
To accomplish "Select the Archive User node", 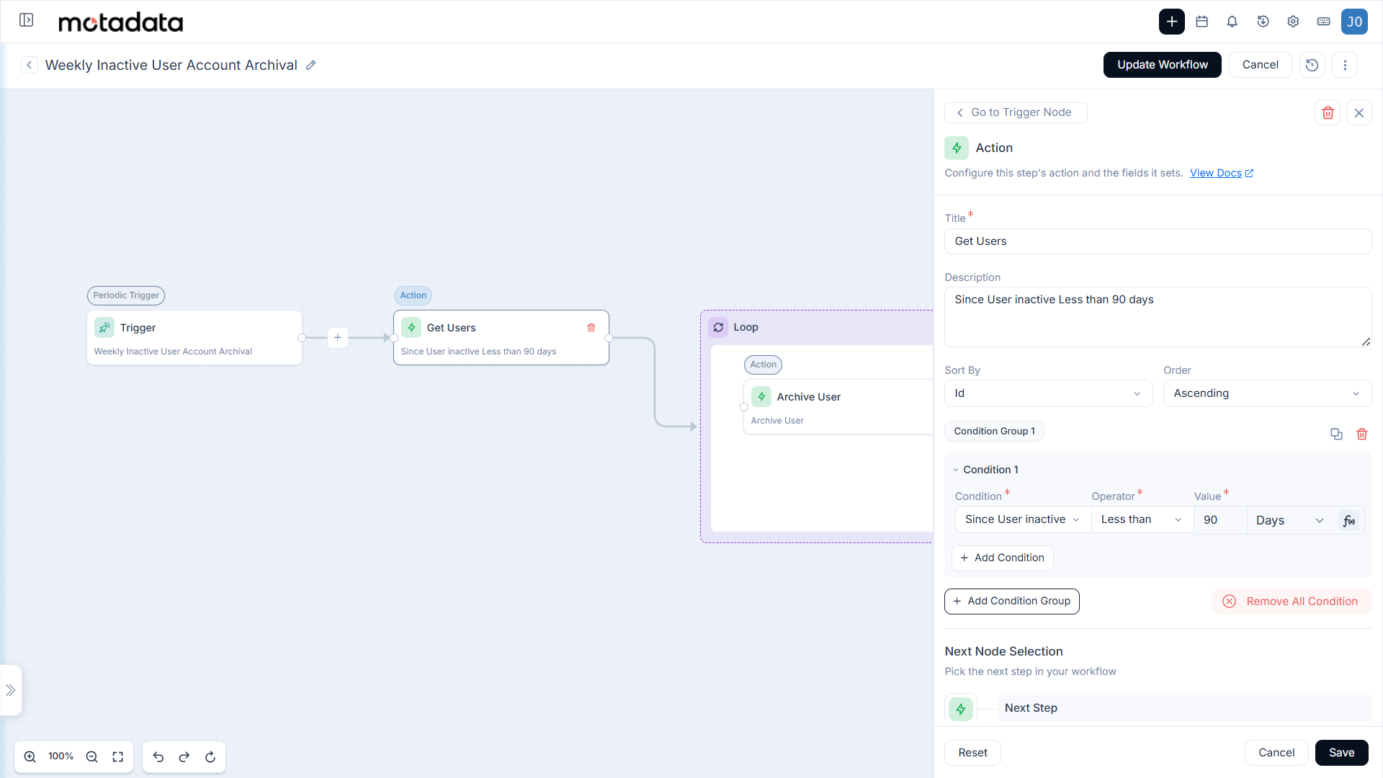I will pos(838,407).
